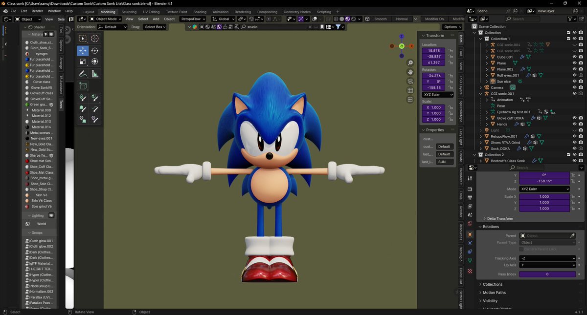
Task: Collapse the Transform panel header
Action: coord(435,36)
